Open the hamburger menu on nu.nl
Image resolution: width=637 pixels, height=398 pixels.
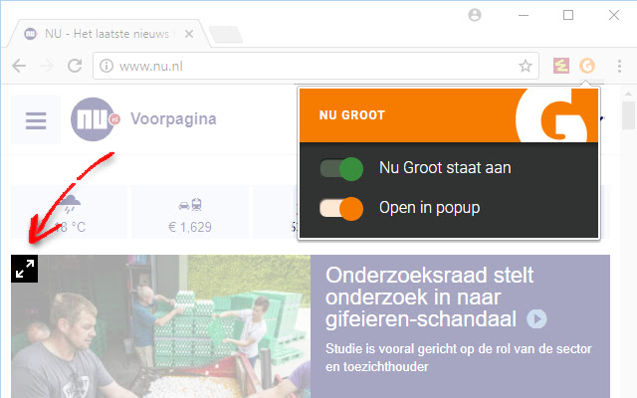pos(36,119)
